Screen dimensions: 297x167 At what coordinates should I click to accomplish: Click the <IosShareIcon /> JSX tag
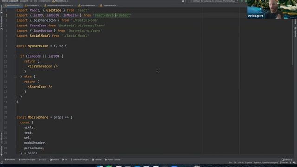coord(43,66)
